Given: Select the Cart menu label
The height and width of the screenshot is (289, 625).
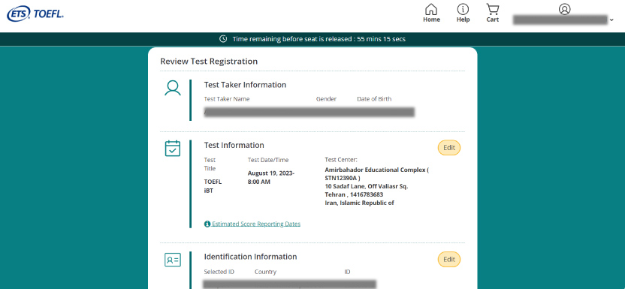Looking at the screenshot, I should pyautogui.click(x=493, y=20).
